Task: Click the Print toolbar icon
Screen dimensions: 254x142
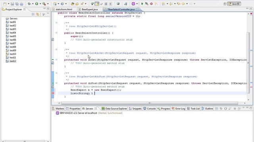Action: (21, 4)
